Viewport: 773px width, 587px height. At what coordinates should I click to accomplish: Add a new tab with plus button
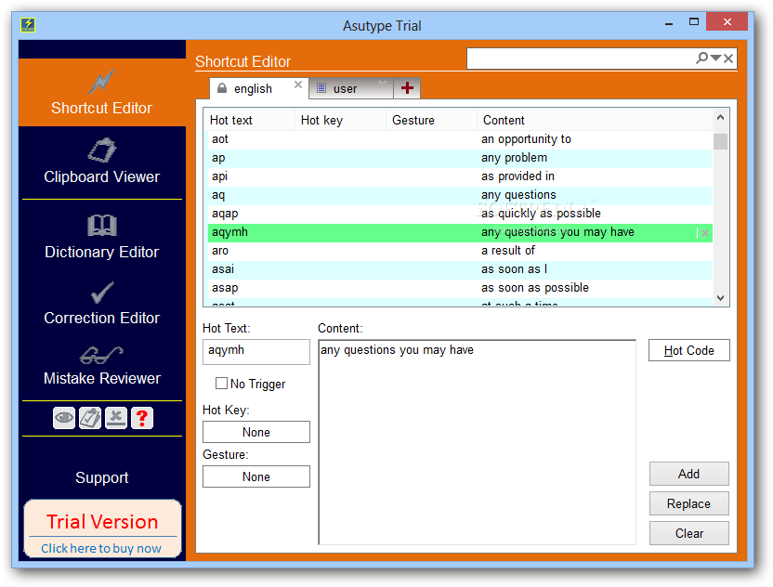407,88
